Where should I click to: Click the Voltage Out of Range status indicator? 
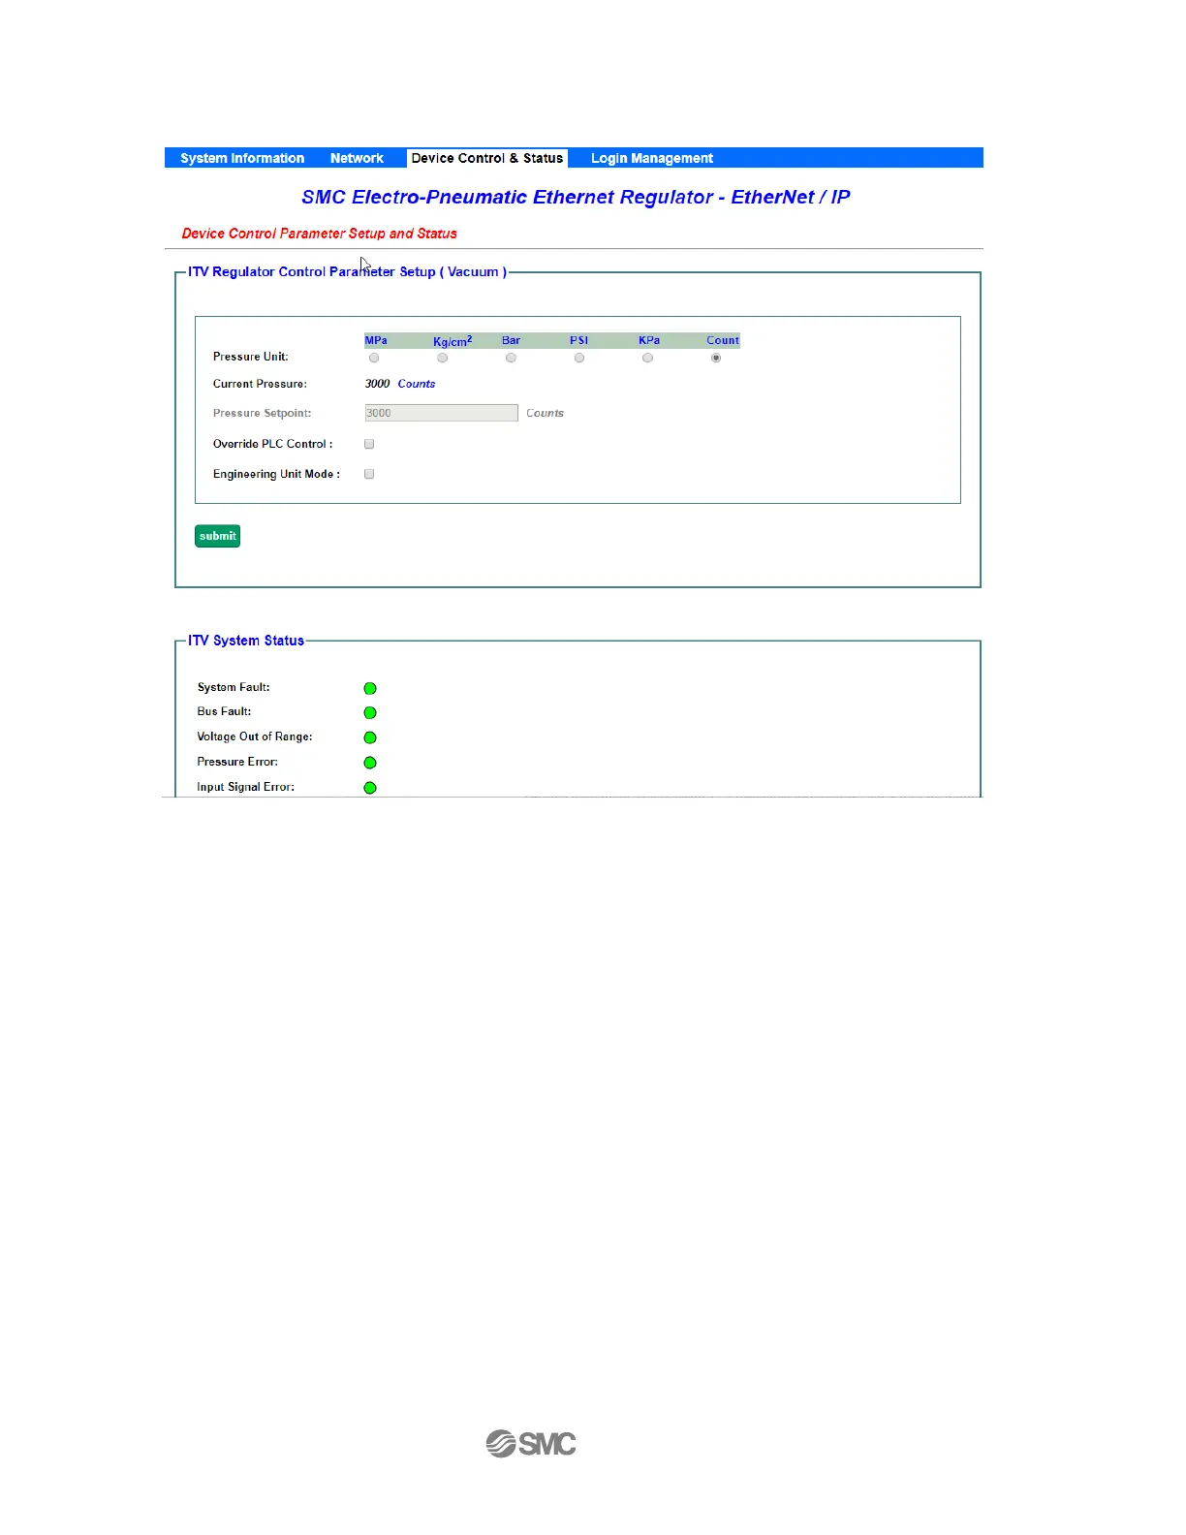tap(370, 737)
